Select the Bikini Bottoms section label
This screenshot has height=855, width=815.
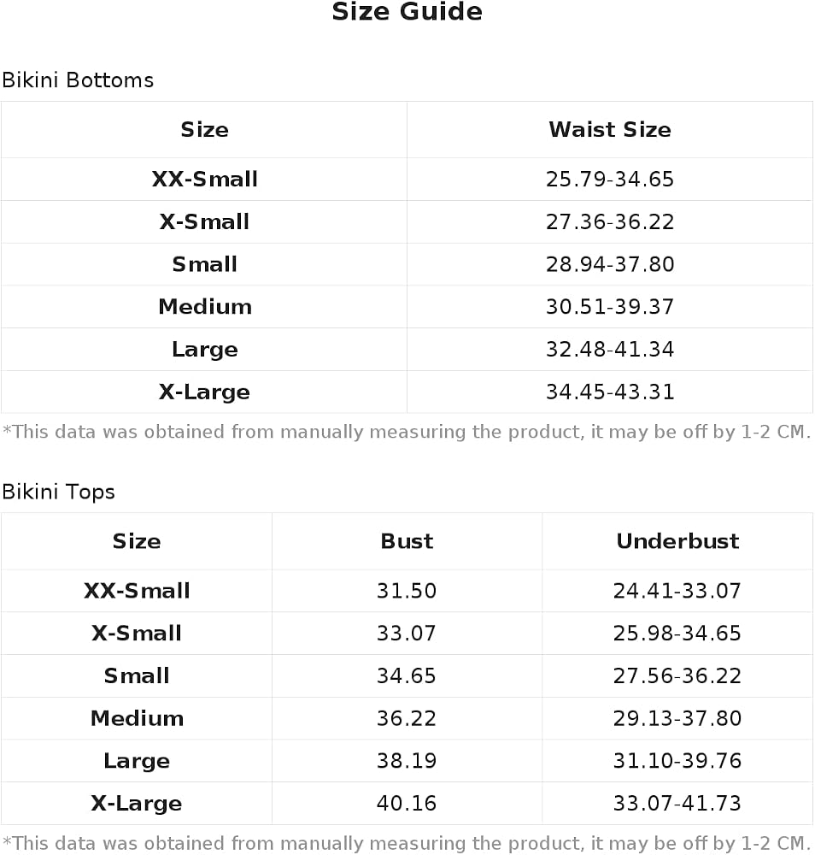(x=78, y=80)
